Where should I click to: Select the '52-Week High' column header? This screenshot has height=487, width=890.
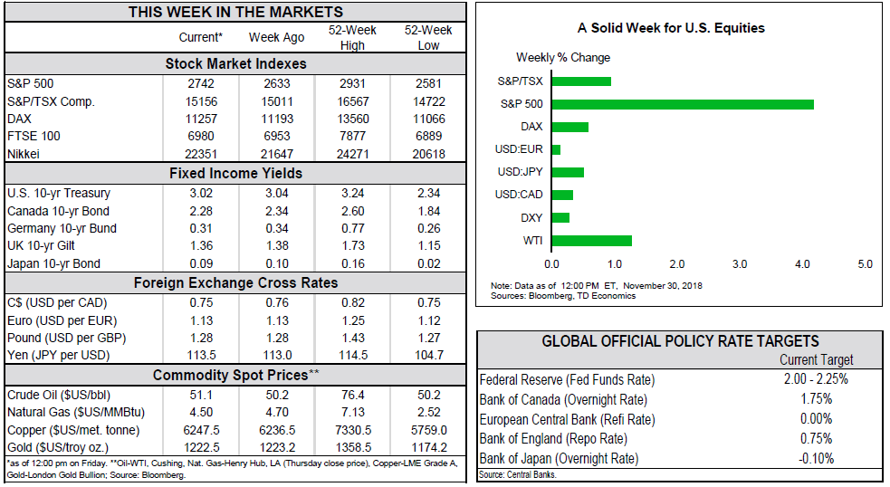tap(352, 37)
